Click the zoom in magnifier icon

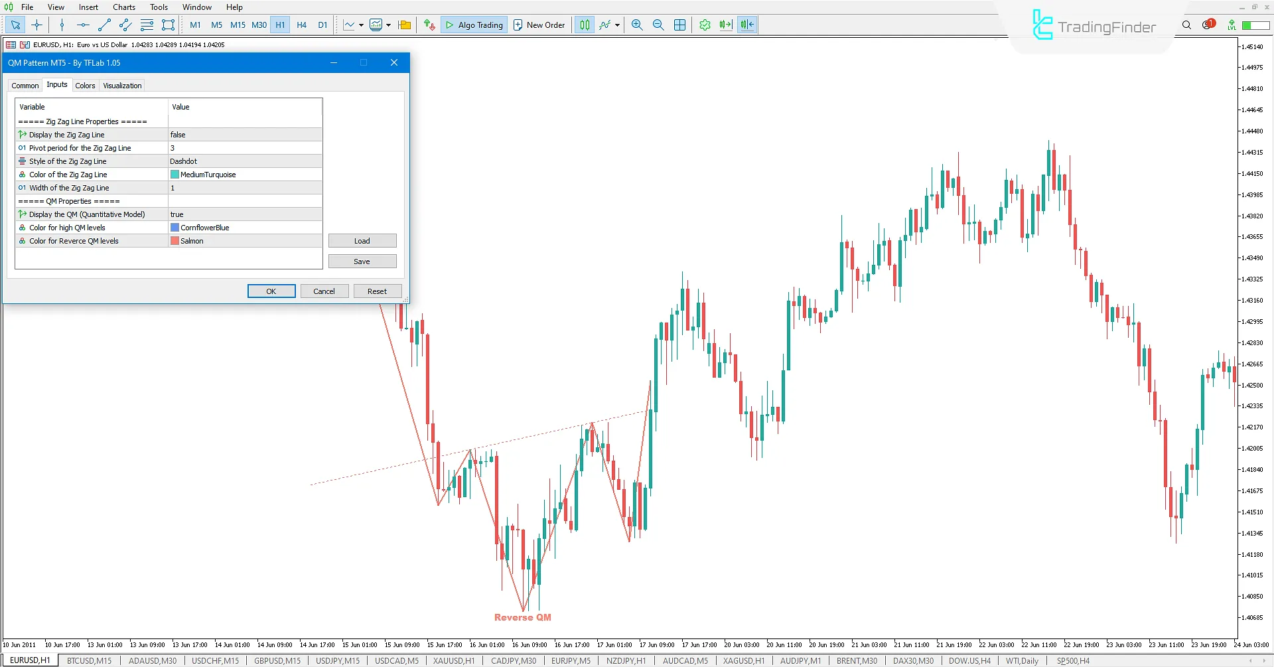[637, 25]
